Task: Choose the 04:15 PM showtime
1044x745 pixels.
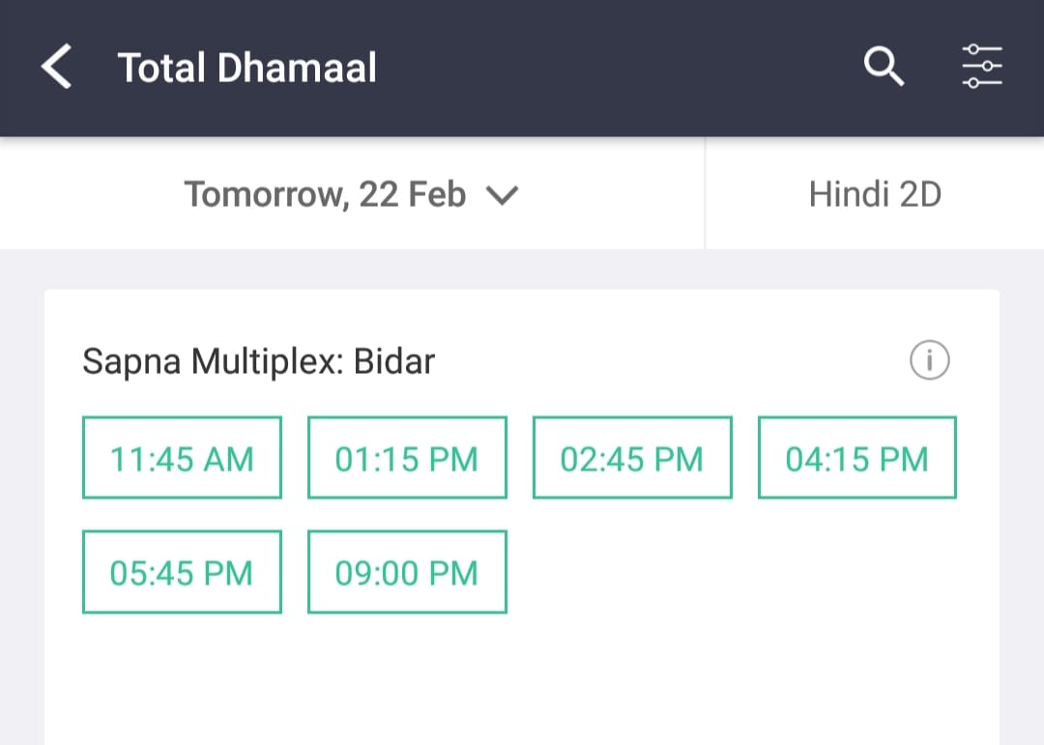Action: pyautogui.click(x=856, y=457)
